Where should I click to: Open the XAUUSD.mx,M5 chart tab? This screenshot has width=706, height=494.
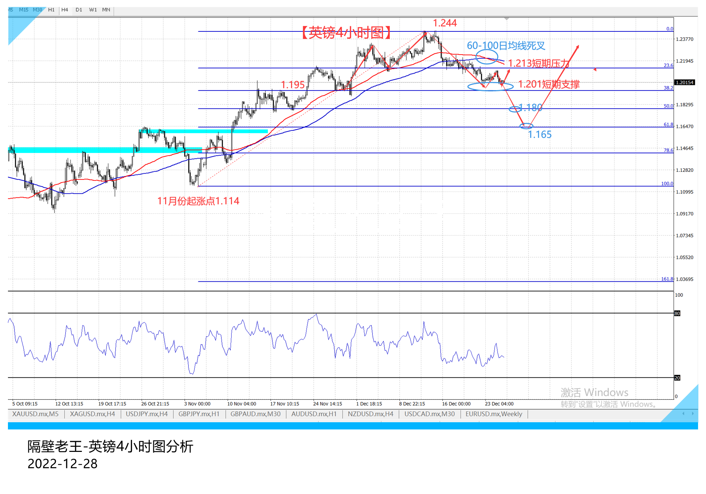click(x=35, y=414)
